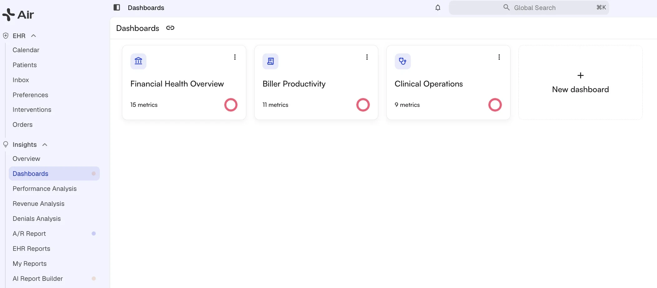This screenshot has width=657, height=288.
Task: Select Preferences in the sidebar
Action: click(x=30, y=95)
